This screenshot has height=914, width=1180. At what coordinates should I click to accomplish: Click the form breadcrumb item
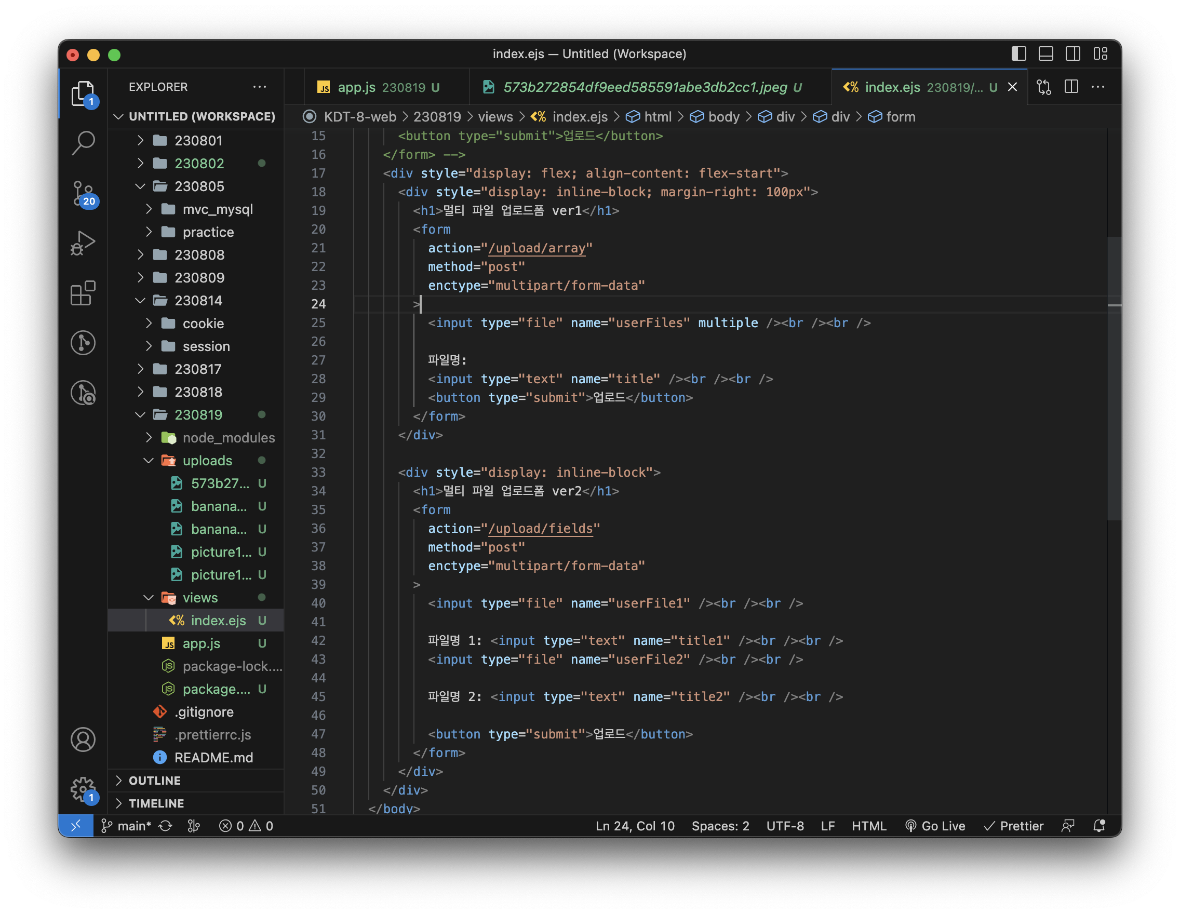(891, 117)
